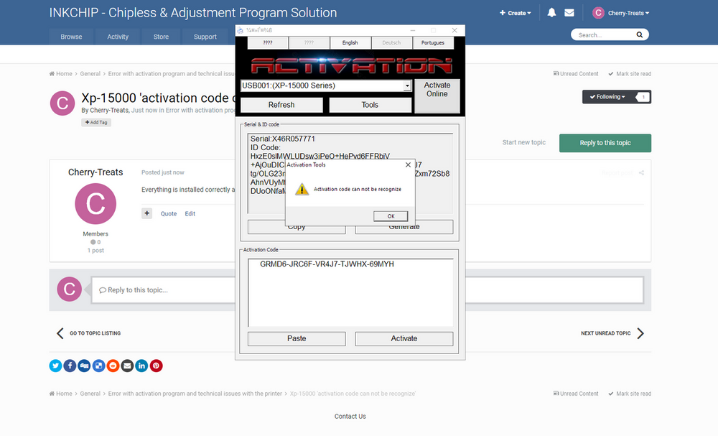Expand the USB001 XP-15000 printer dropdown

407,85
